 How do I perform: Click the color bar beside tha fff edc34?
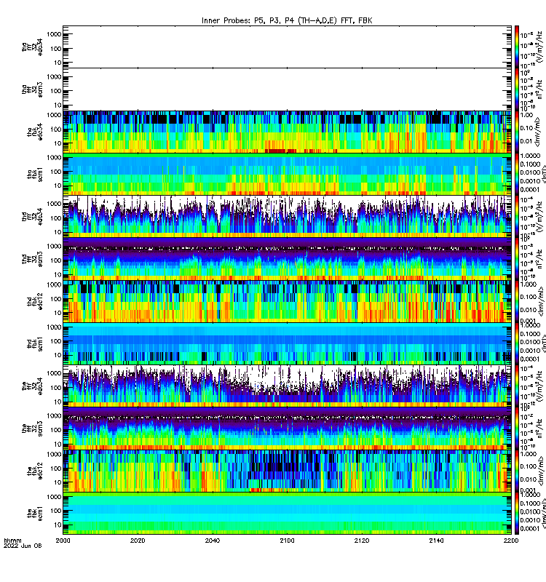(x=517, y=47)
